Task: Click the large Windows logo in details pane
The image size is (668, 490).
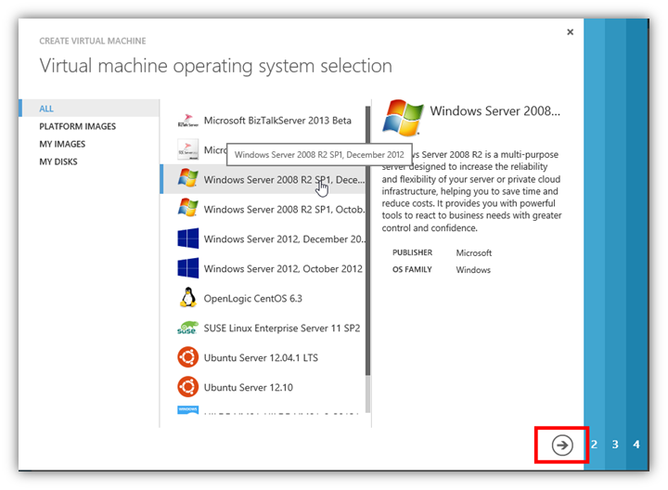Action: [x=403, y=118]
